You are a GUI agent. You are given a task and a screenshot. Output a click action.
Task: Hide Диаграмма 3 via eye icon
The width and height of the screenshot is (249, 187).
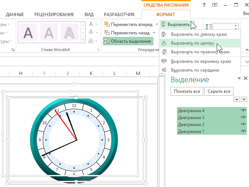pyautogui.click(x=243, y=117)
